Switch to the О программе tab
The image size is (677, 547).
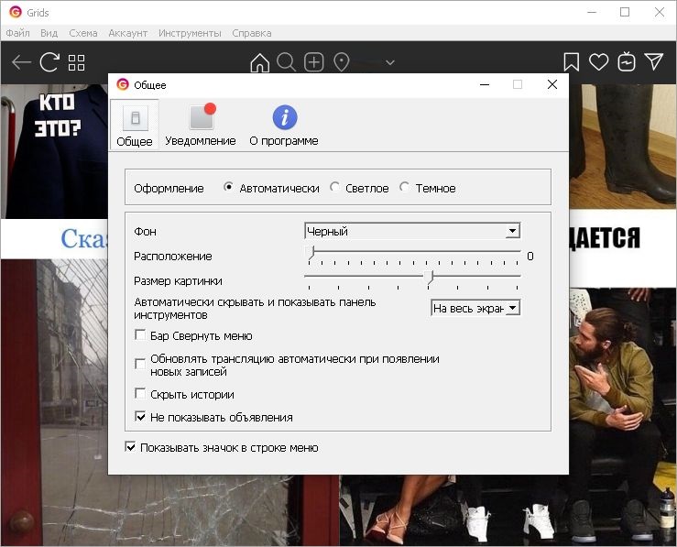pos(284,126)
